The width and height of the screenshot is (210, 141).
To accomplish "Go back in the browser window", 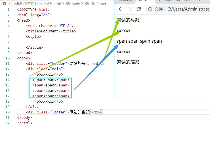I will tap(121, 9).
